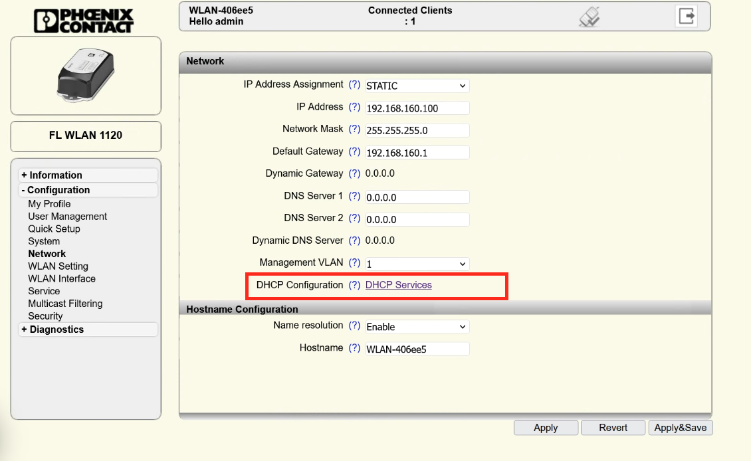751x461 pixels.
Task: Open help (?) for IP Address Assignment
Action: point(354,85)
